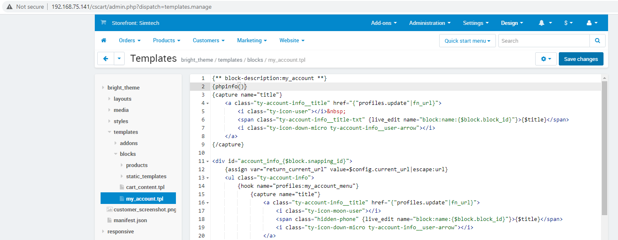This screenshot has height=240, width=618.
Task: Fold code at line 11
Action: [x=207, y=161]
